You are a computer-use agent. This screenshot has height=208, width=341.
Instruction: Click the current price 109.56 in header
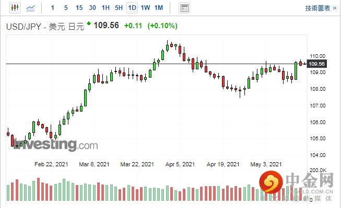tap(107, 26)
